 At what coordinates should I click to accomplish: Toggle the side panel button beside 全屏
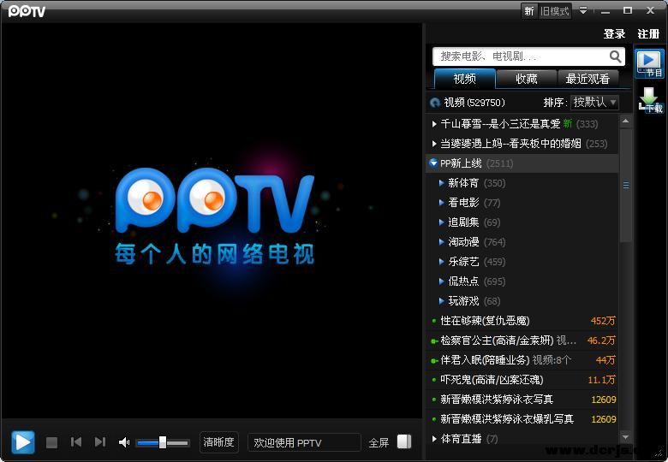404,442
